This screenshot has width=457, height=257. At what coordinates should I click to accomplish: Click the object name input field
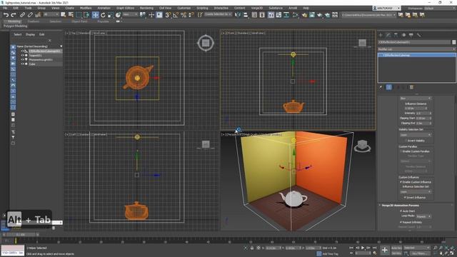tap(414, 42)
